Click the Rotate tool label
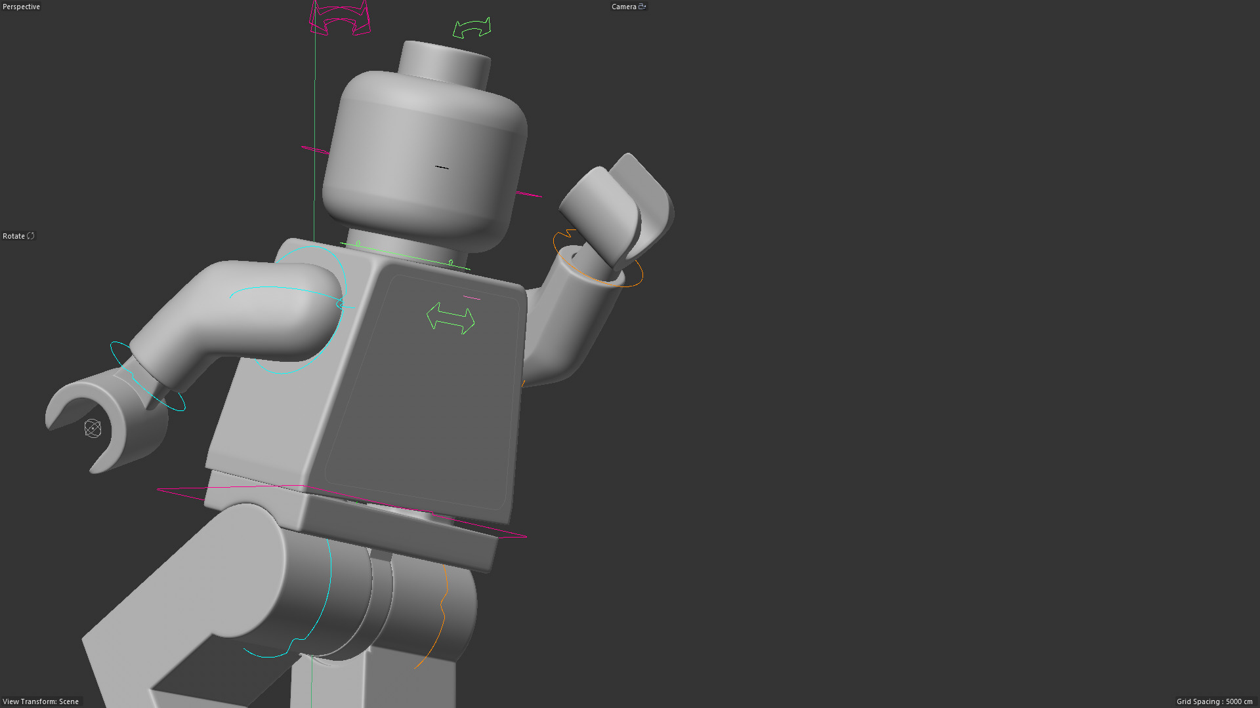This screenshot has width=1260, height=708. 14,236
